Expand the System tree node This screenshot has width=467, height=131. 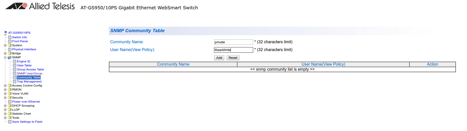pos(5,46)
